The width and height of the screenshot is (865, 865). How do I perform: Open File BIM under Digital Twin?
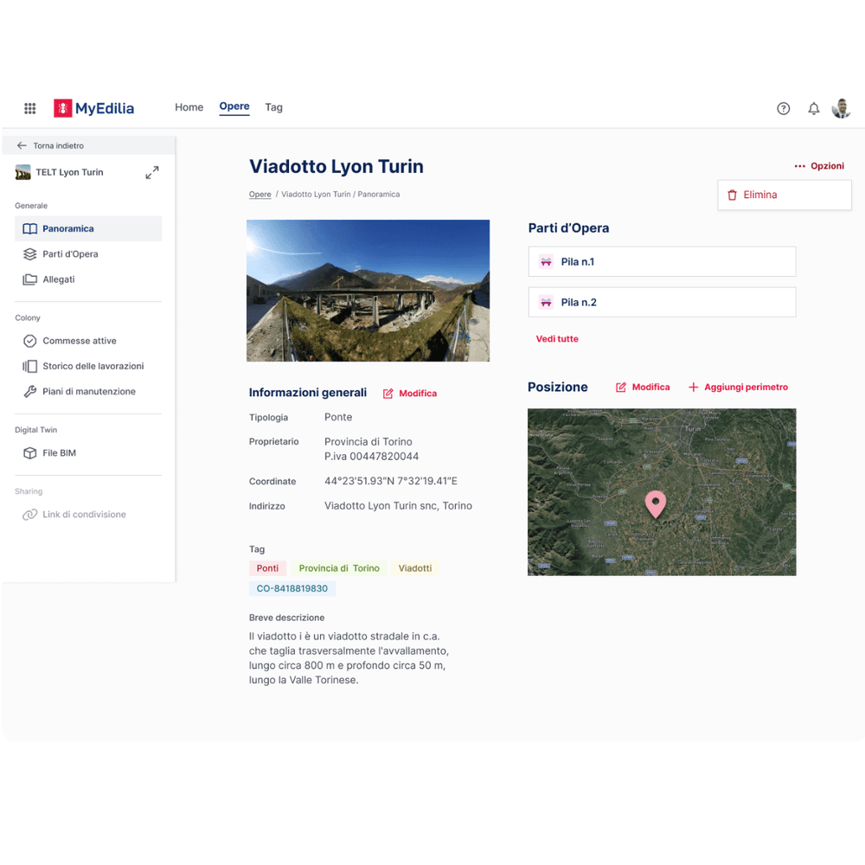[59, 453]
